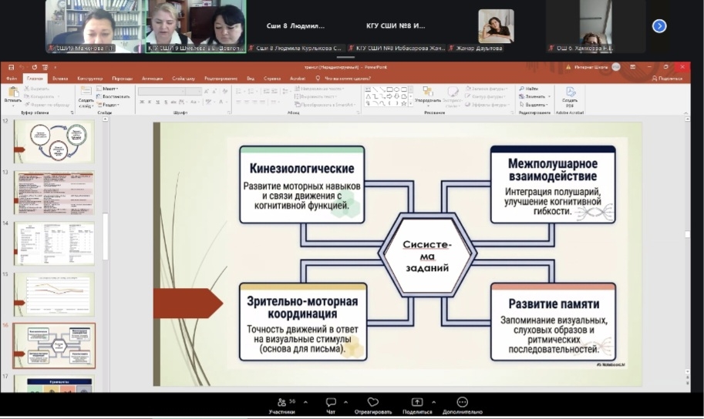Click the Share (Поделиться) screen icon
This screenshot has width=704, height=419.
(417, 404)
